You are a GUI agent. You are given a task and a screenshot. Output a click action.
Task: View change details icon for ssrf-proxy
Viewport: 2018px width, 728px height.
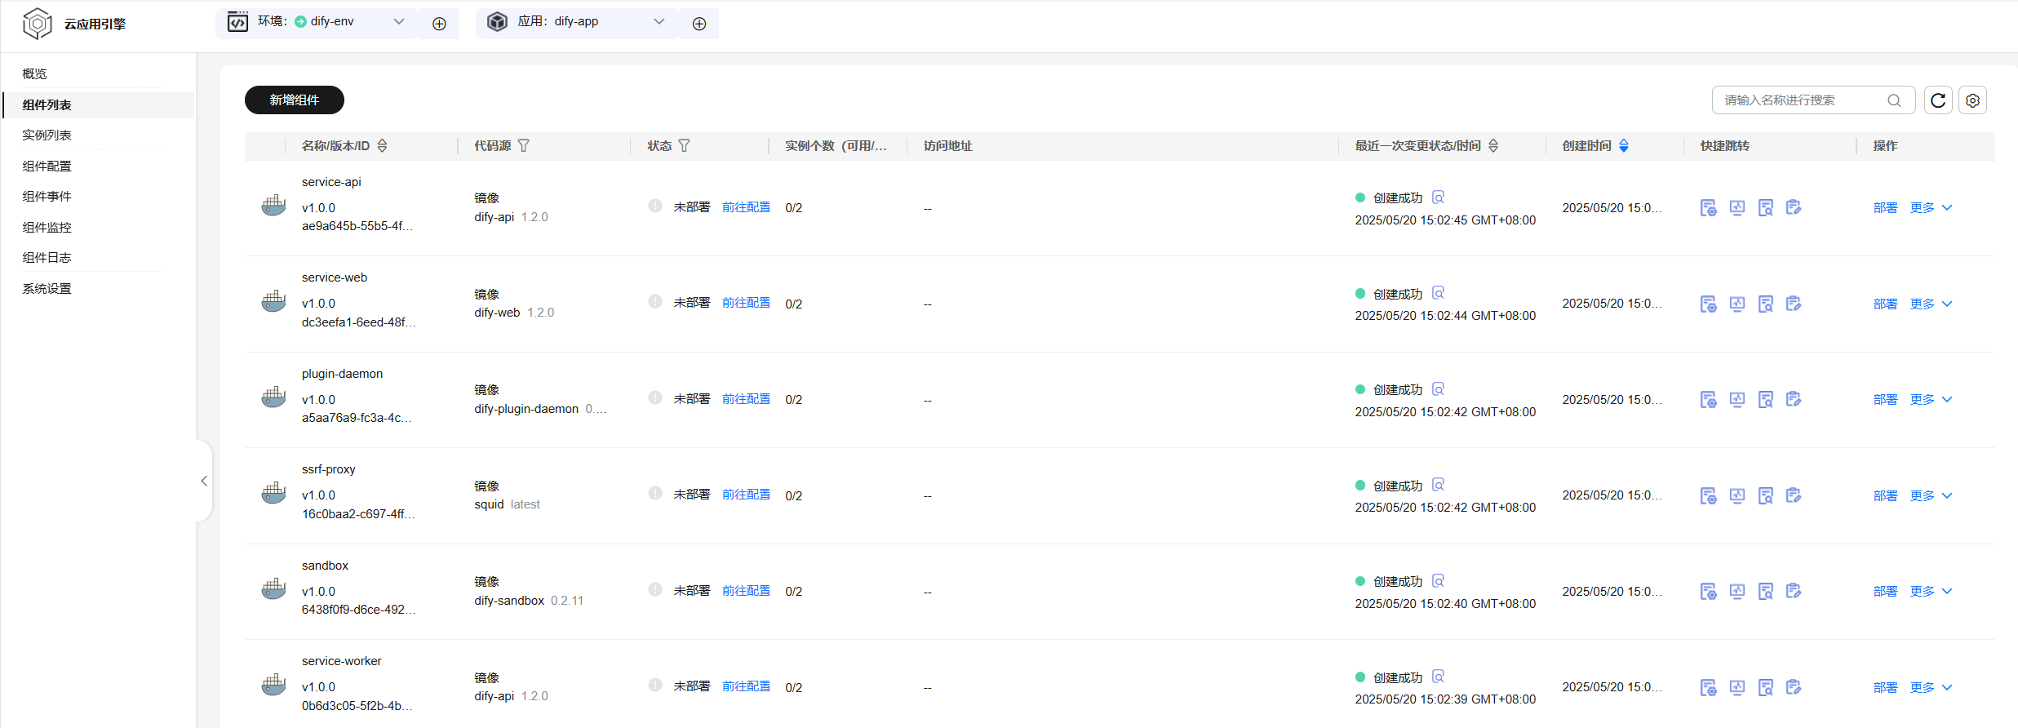1438,485
